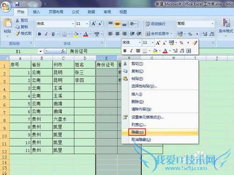Switch to the 公式 ribbon tab
The image size is (234, 175).
[75, 12]
